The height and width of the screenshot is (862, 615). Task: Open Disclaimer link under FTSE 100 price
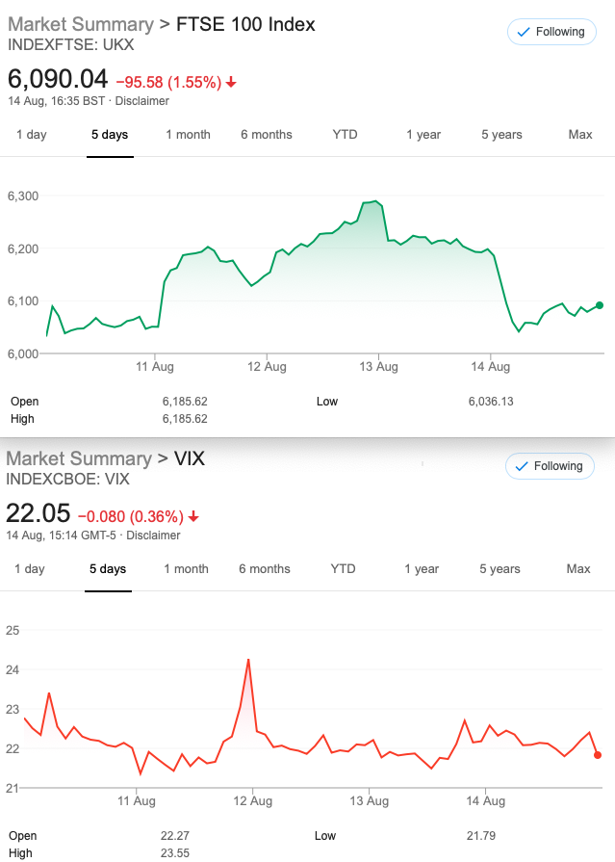click(141, 101)
